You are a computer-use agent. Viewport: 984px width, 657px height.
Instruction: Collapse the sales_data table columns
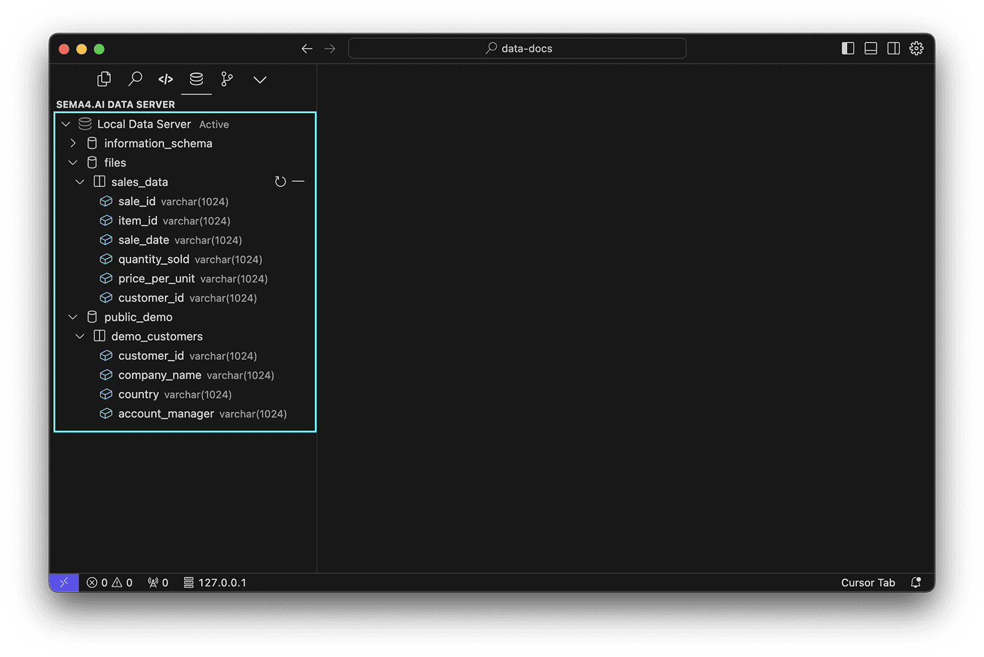80,181
